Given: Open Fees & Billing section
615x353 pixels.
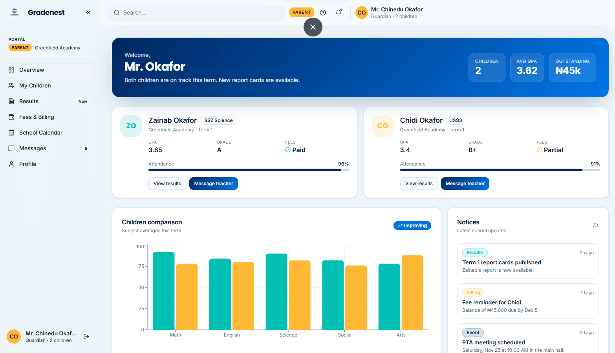Looking at the screenshot, I should (49, 117).
